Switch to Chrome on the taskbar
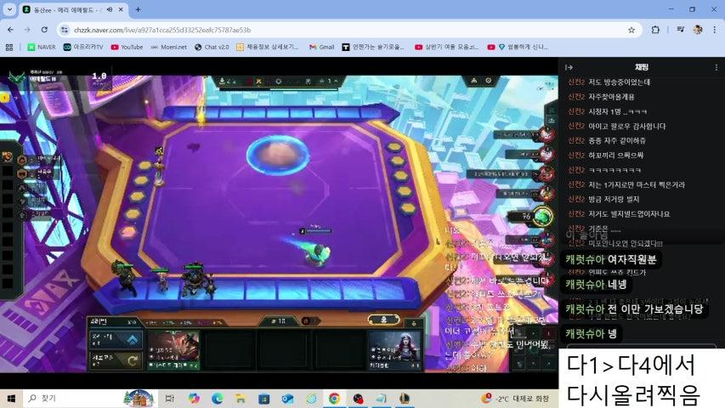Viewport: 725px width, 408px height. 334,399
